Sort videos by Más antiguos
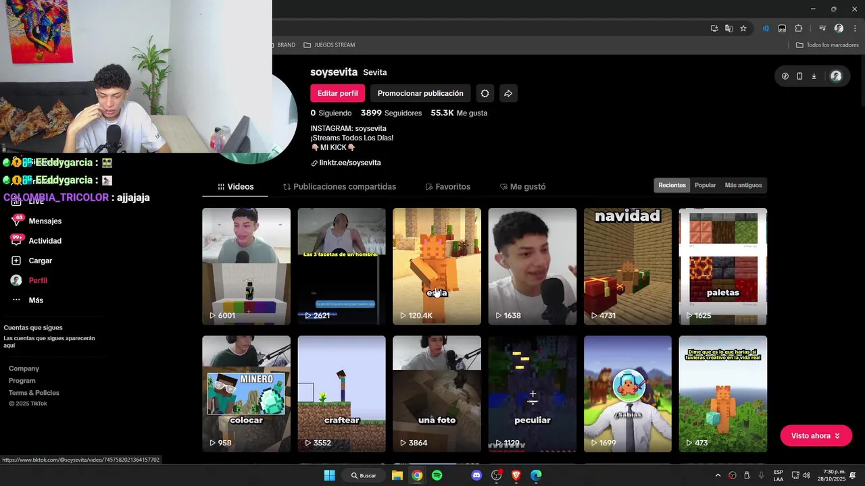Viewport: 865px width, 486px height. 743,185
